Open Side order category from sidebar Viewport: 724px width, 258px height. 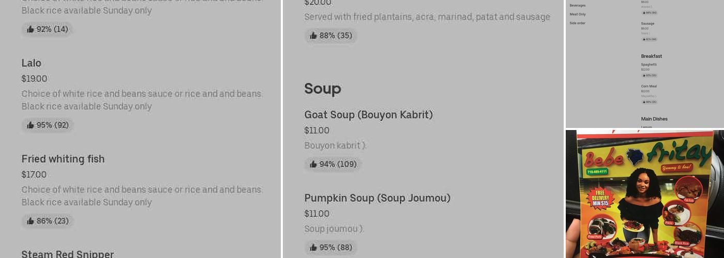(578, 23)
